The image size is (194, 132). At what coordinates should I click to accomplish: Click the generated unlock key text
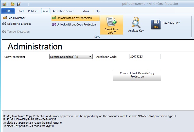pos(30,119)
